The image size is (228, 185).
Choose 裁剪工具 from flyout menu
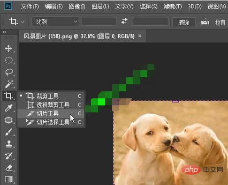click(52, 96)
